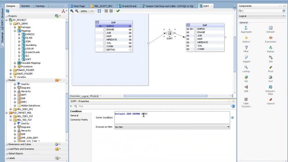Expand the Packages tree node
Viewport: 288px width, 162px height.
click(x=15, y=27)
